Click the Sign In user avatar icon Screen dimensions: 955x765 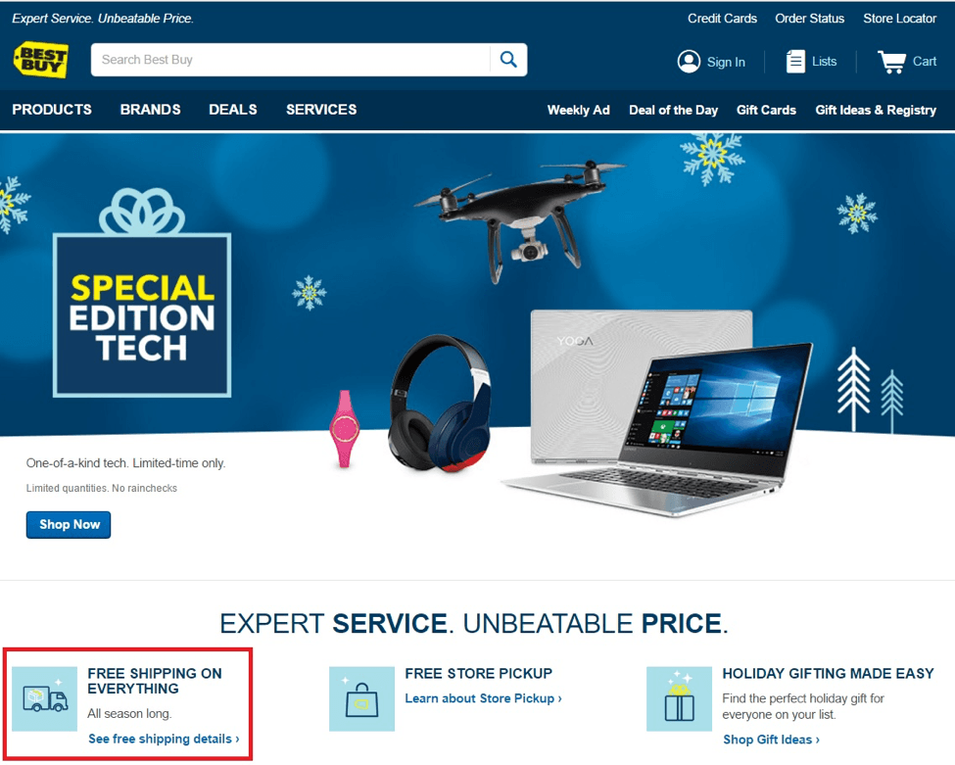point(689,62)
